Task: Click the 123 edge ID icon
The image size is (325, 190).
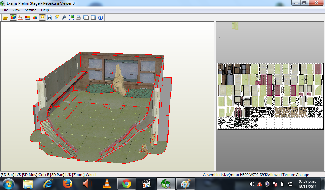Action: [x=28, y=17]
